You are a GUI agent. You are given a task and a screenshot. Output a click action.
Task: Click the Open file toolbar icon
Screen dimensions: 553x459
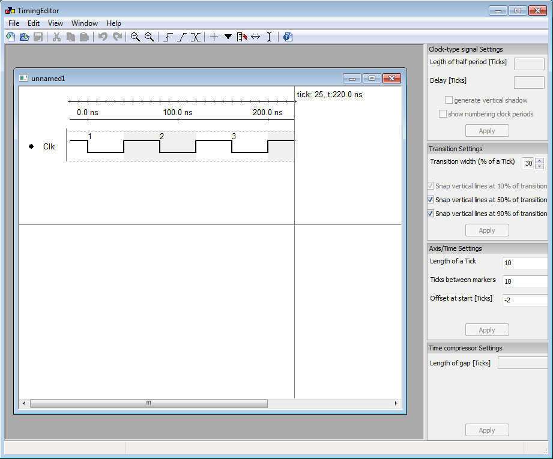point(24,37)
